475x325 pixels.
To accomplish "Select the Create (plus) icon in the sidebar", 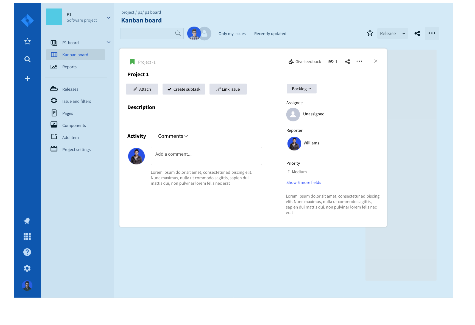I will click(x=27, y=78).
